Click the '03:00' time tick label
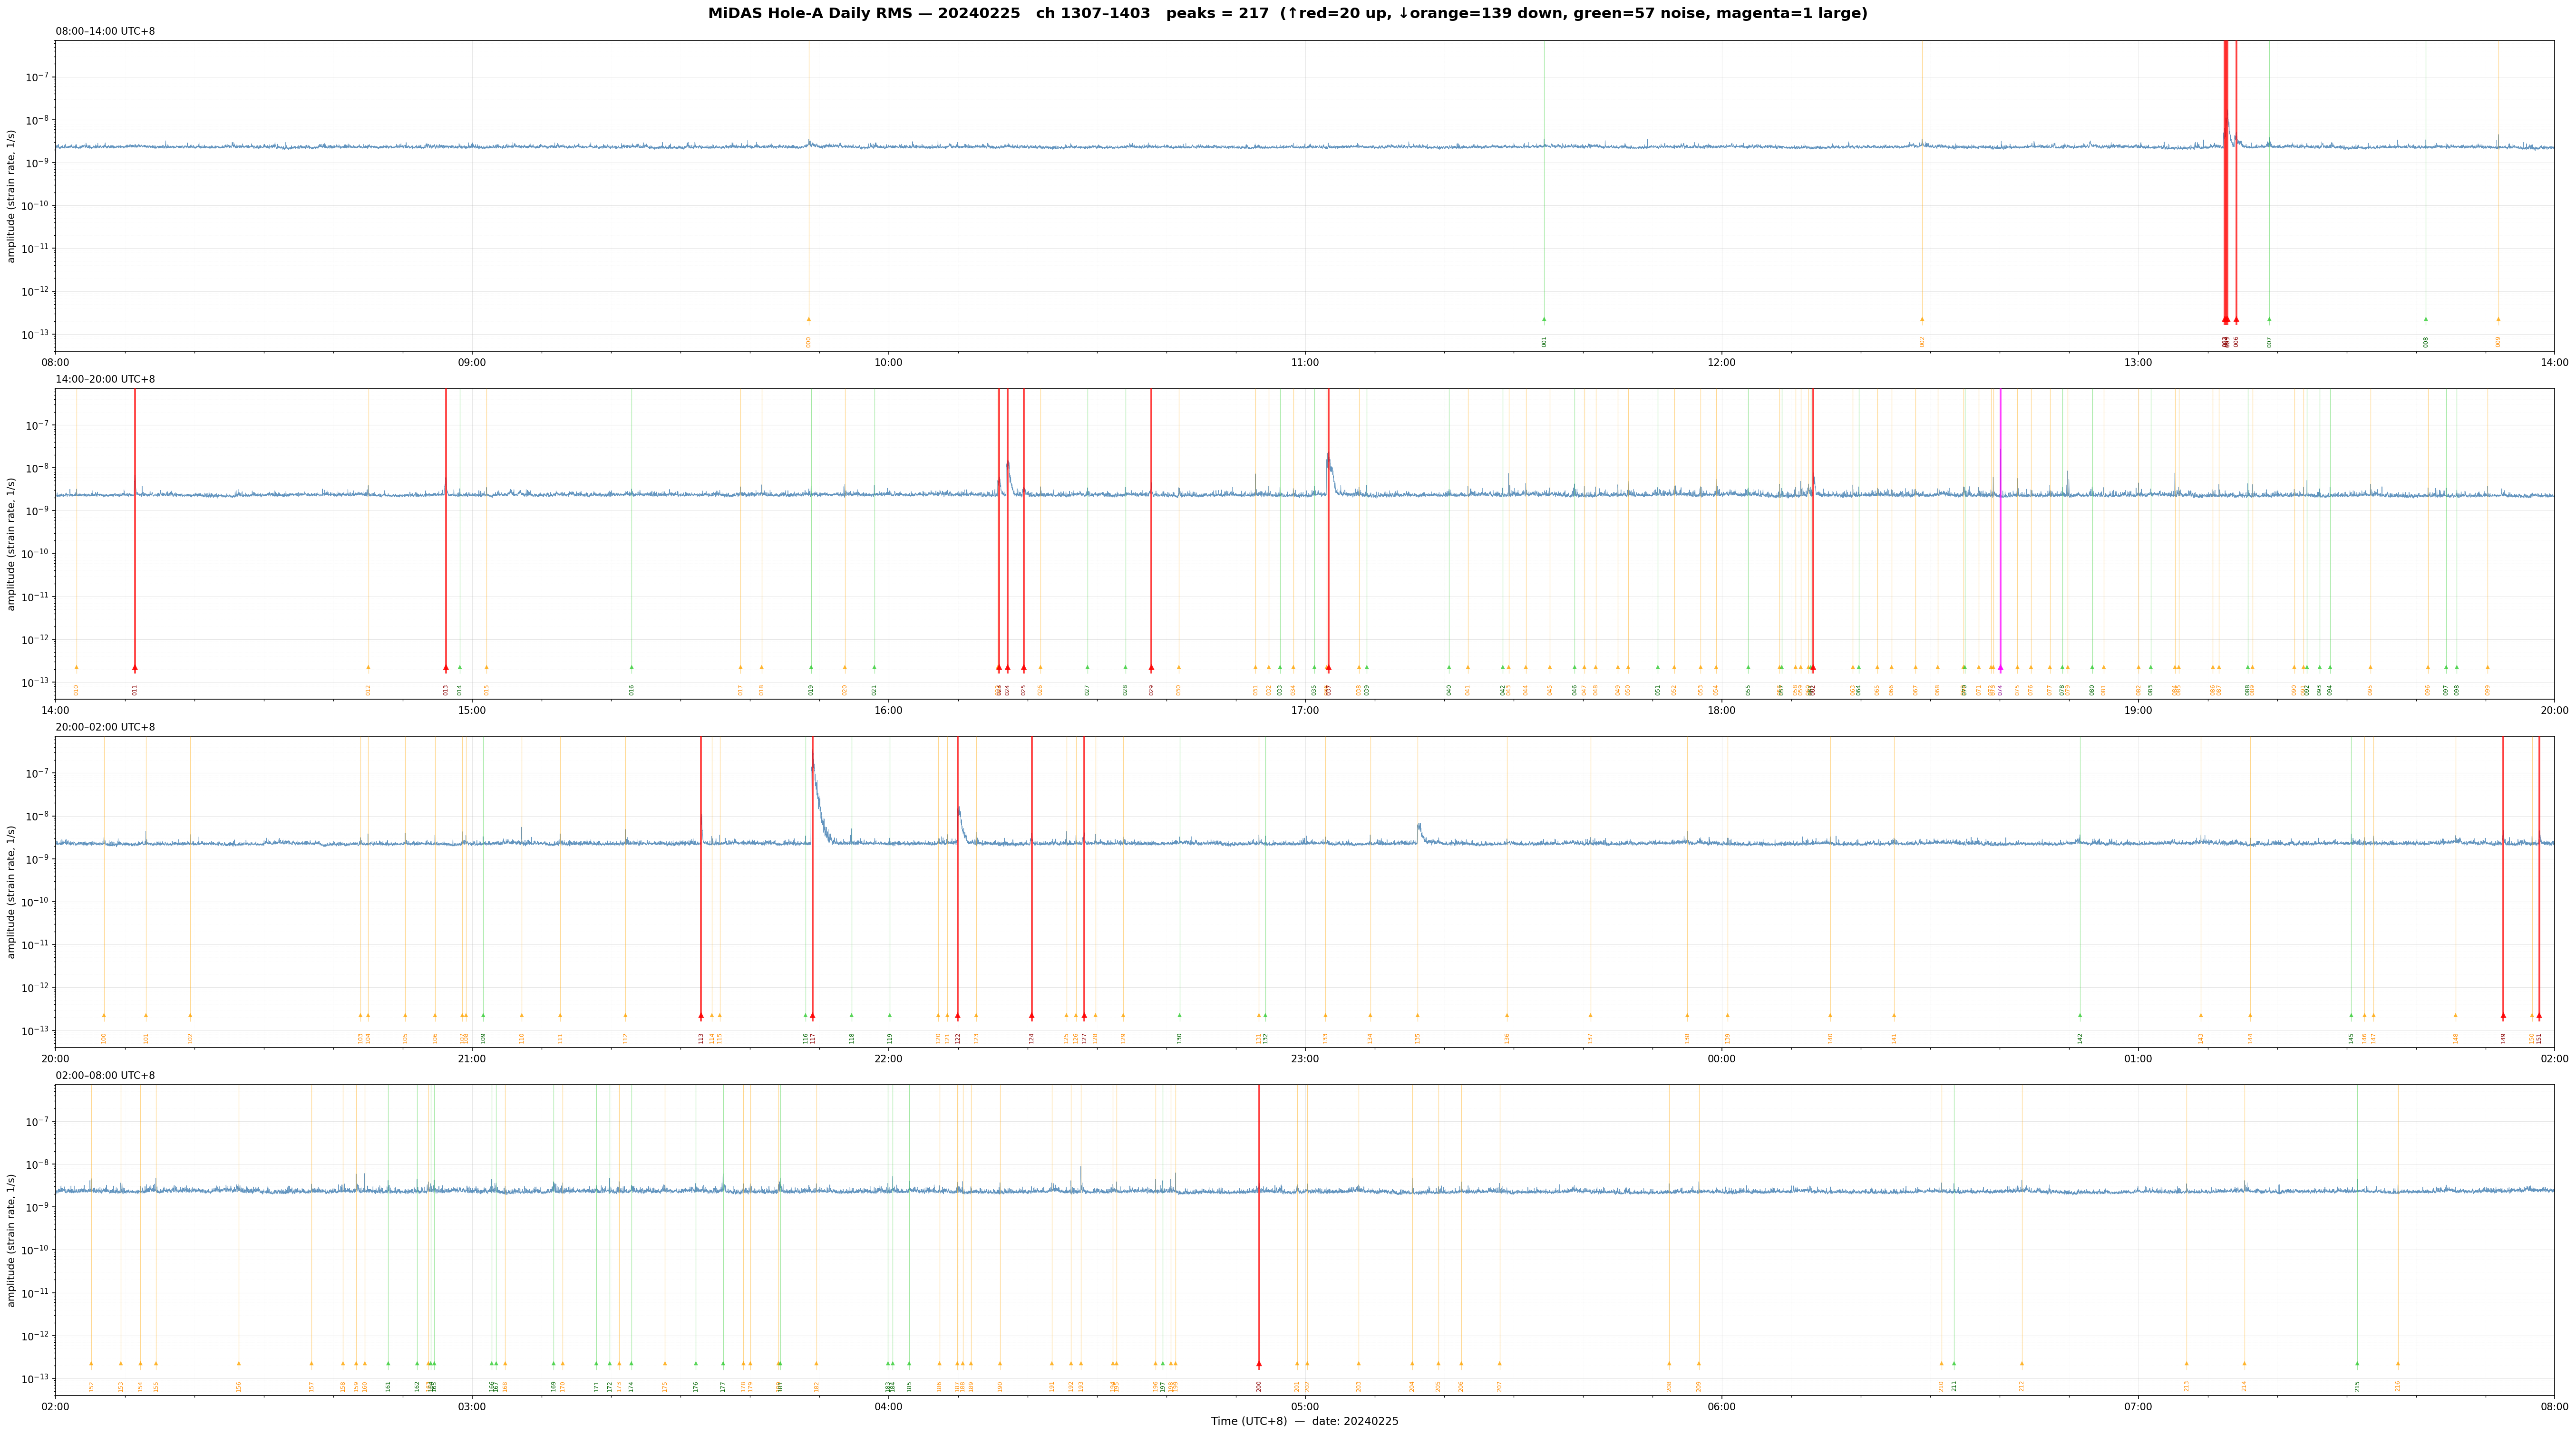This screenshot has height=1434, width=2576. click(x=472, y=1406)
